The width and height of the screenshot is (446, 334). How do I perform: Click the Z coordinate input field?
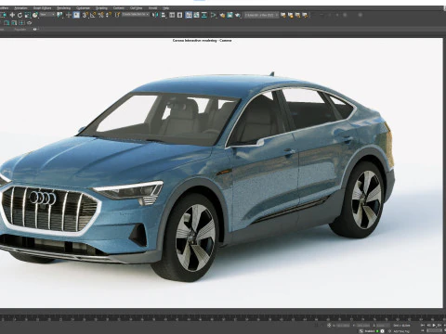point(383,326)
